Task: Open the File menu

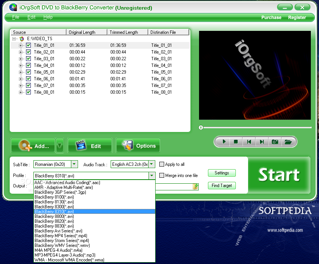Action: coord(16,17)
